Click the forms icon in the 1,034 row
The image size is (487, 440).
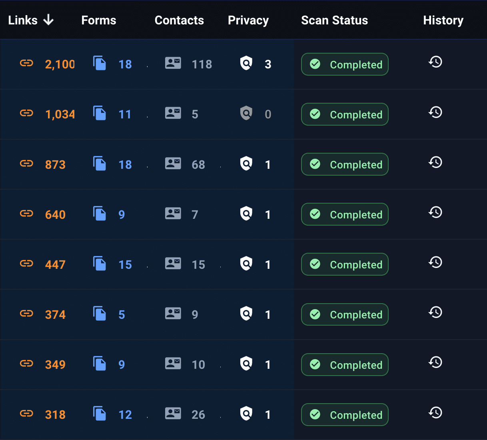pos(100,113)
